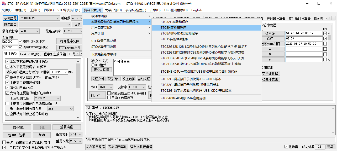Expand the 用户自定义ISP submenu
337x151 pixels.
click(x=117, y=28)
